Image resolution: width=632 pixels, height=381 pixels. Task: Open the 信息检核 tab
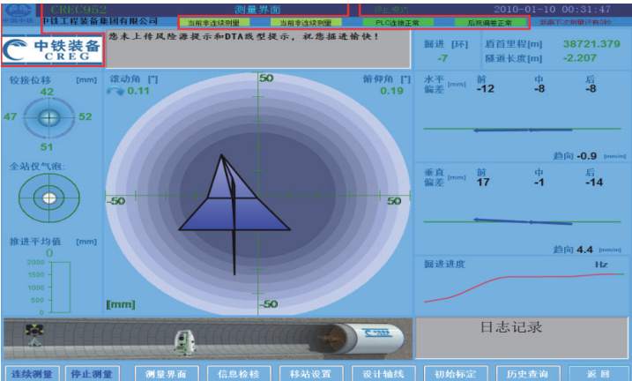(x=238, y=373)
